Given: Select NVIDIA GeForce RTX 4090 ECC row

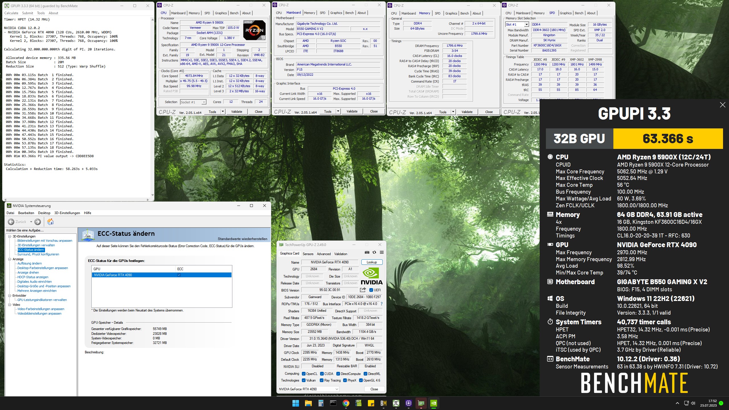Looking at the screenshot, I should click(161, 275).
